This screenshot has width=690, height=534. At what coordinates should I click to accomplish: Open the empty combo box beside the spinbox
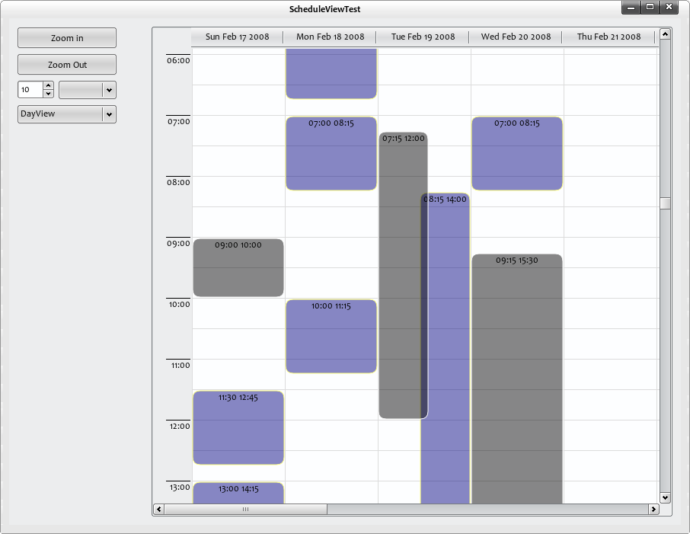click(x=88, y=90)
